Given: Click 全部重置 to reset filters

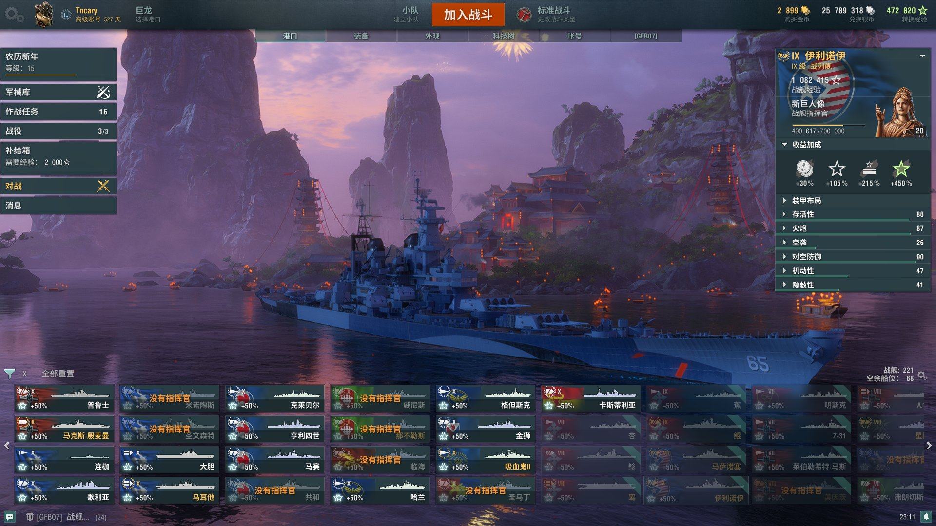Looking at the screenshot, I should pyautogui.click(x=58, y=374).
